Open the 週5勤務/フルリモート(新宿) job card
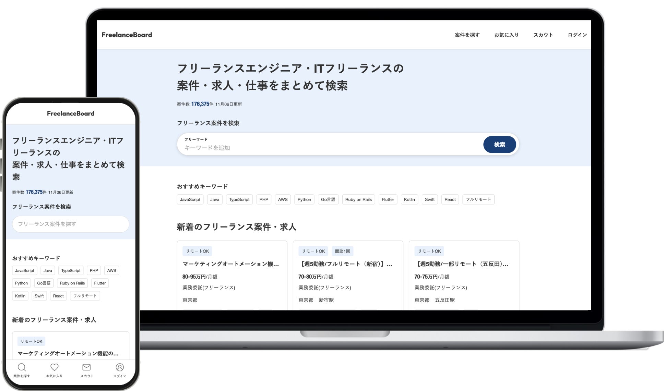Viewport: 664px width, 391px height. tap(345, 264)
